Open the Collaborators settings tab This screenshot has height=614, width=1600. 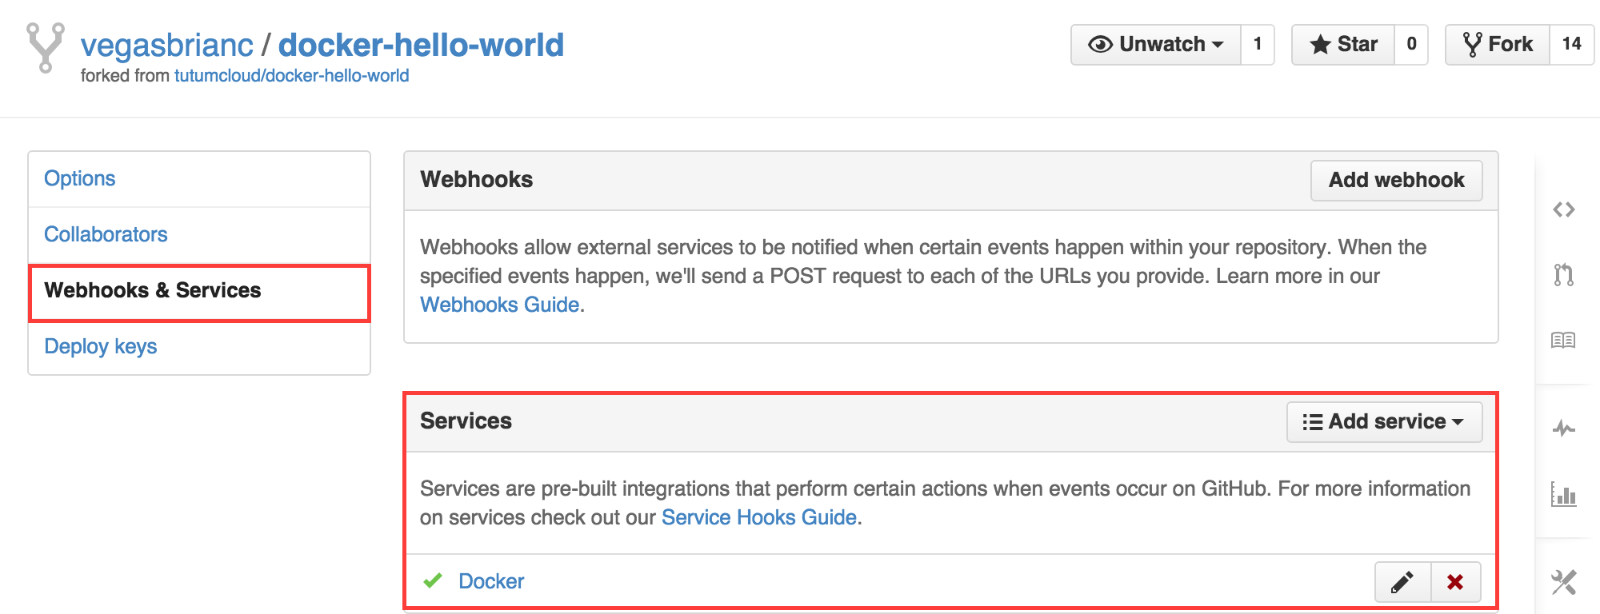point(199,235)
